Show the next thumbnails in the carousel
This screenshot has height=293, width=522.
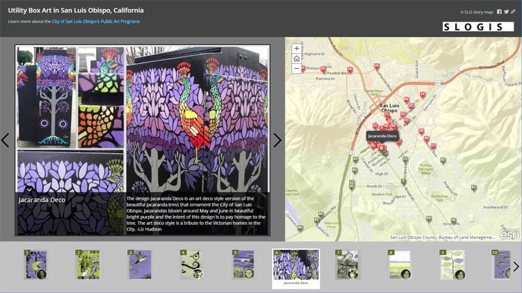[516, 267]
